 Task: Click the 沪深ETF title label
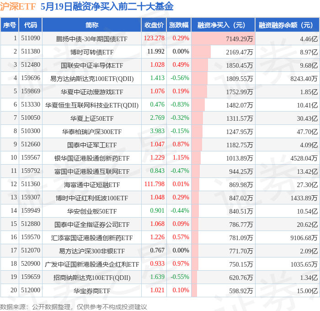(x=18, y=6)
